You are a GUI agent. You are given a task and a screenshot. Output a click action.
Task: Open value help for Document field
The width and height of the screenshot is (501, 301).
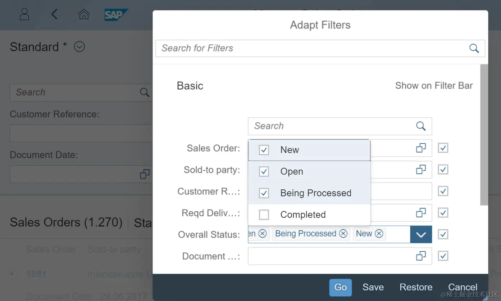pos(421,256)
